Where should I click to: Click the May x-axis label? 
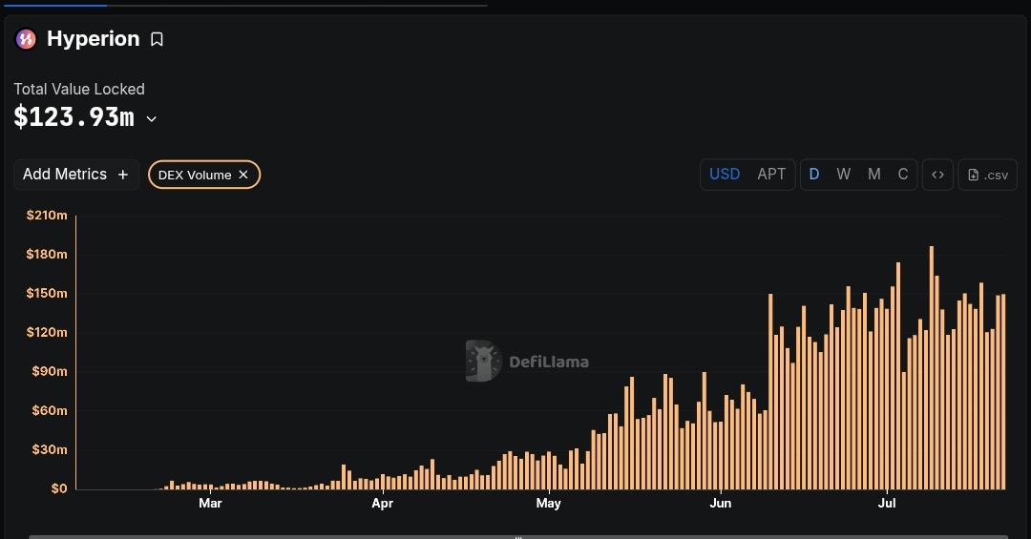(548, 504)
